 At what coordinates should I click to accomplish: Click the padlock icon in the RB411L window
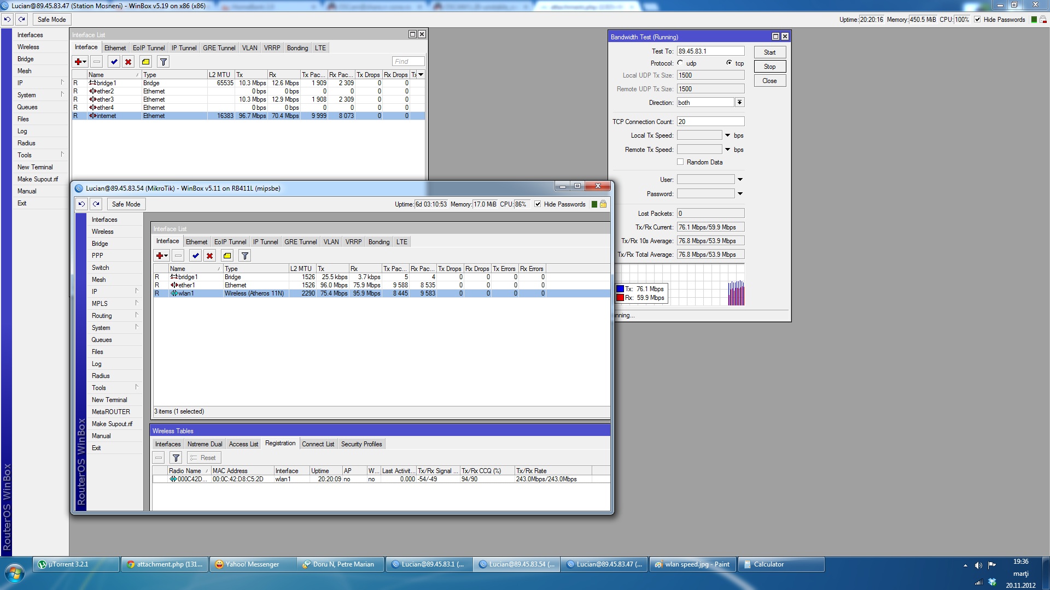(603, 204)
